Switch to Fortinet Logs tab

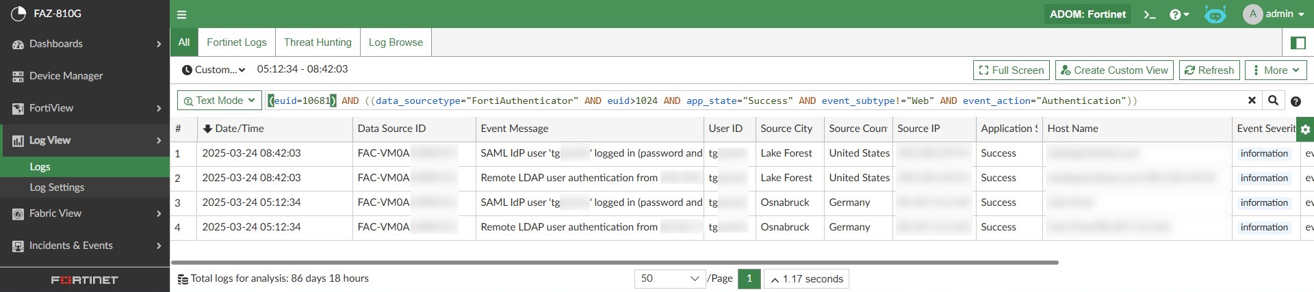coord(237,42)
